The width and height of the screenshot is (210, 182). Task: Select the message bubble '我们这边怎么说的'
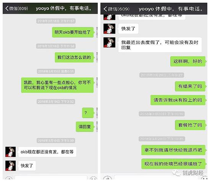point(74,57)
